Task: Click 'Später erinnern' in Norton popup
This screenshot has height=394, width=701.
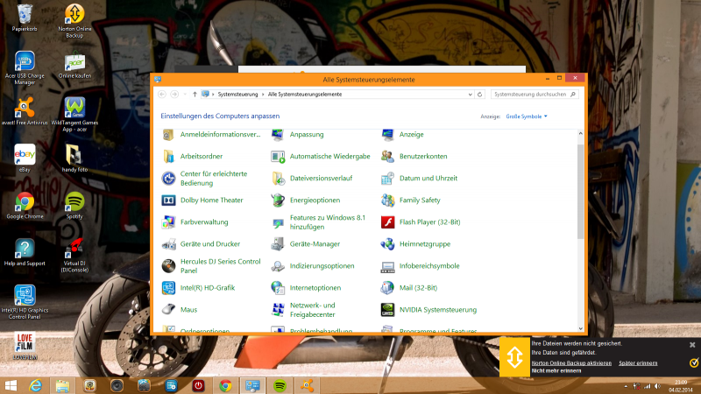Action: point(638,362)
